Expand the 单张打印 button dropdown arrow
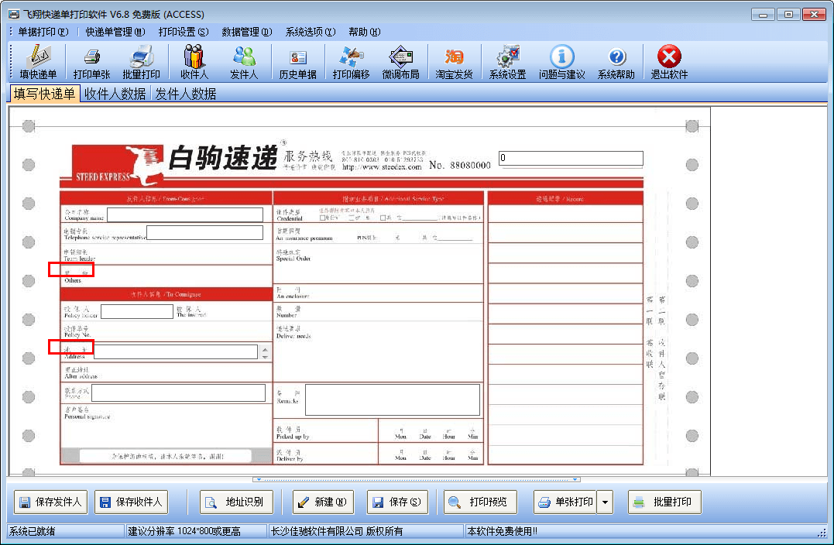Viewport: 834px width, 545px height. coord(605,502)
